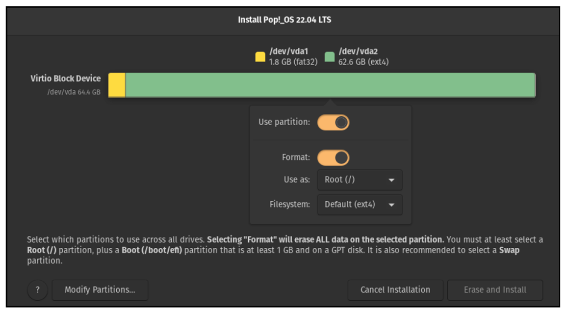Click the "Default (ext4)" filesystem value
The image size is (566, 314).
tap(348, 205)
